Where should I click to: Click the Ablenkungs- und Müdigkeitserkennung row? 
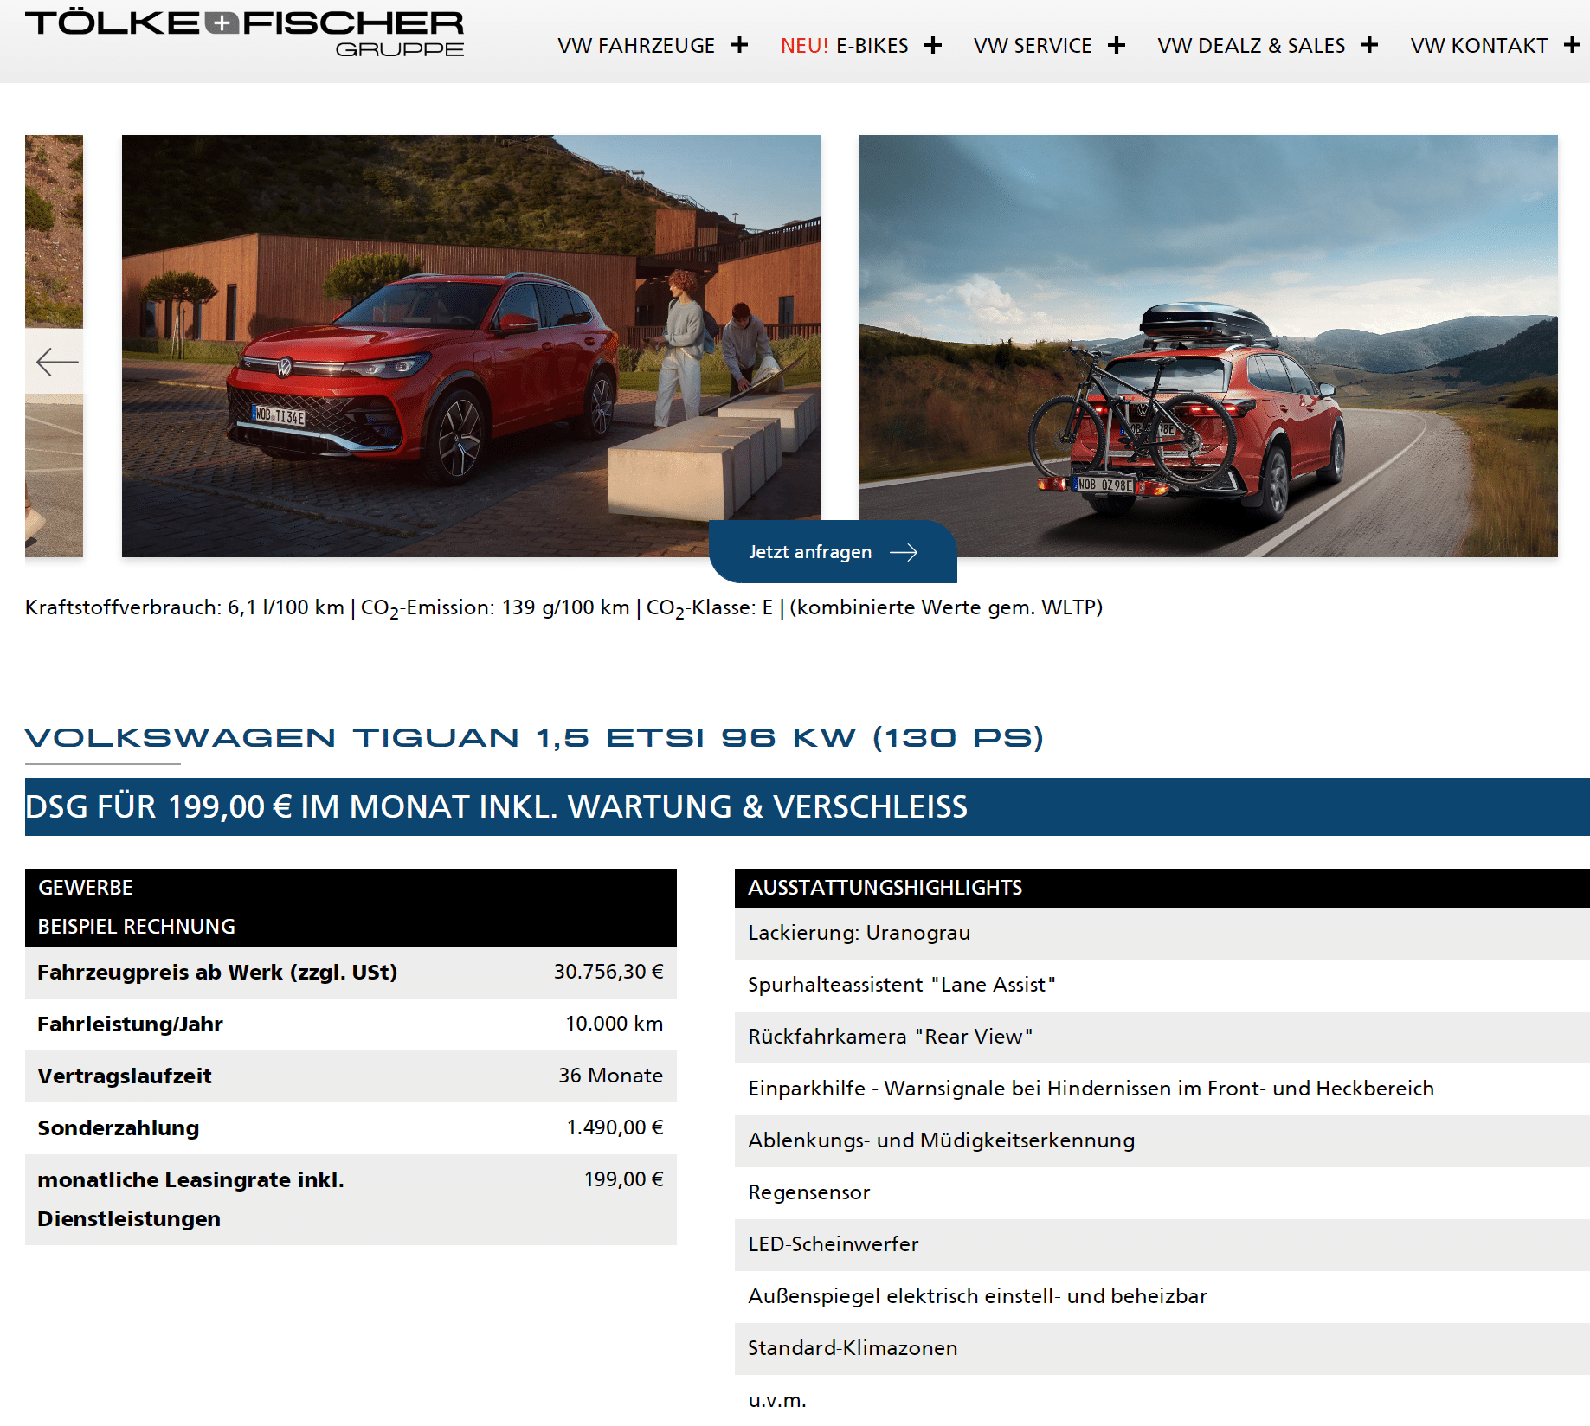1162,1140
